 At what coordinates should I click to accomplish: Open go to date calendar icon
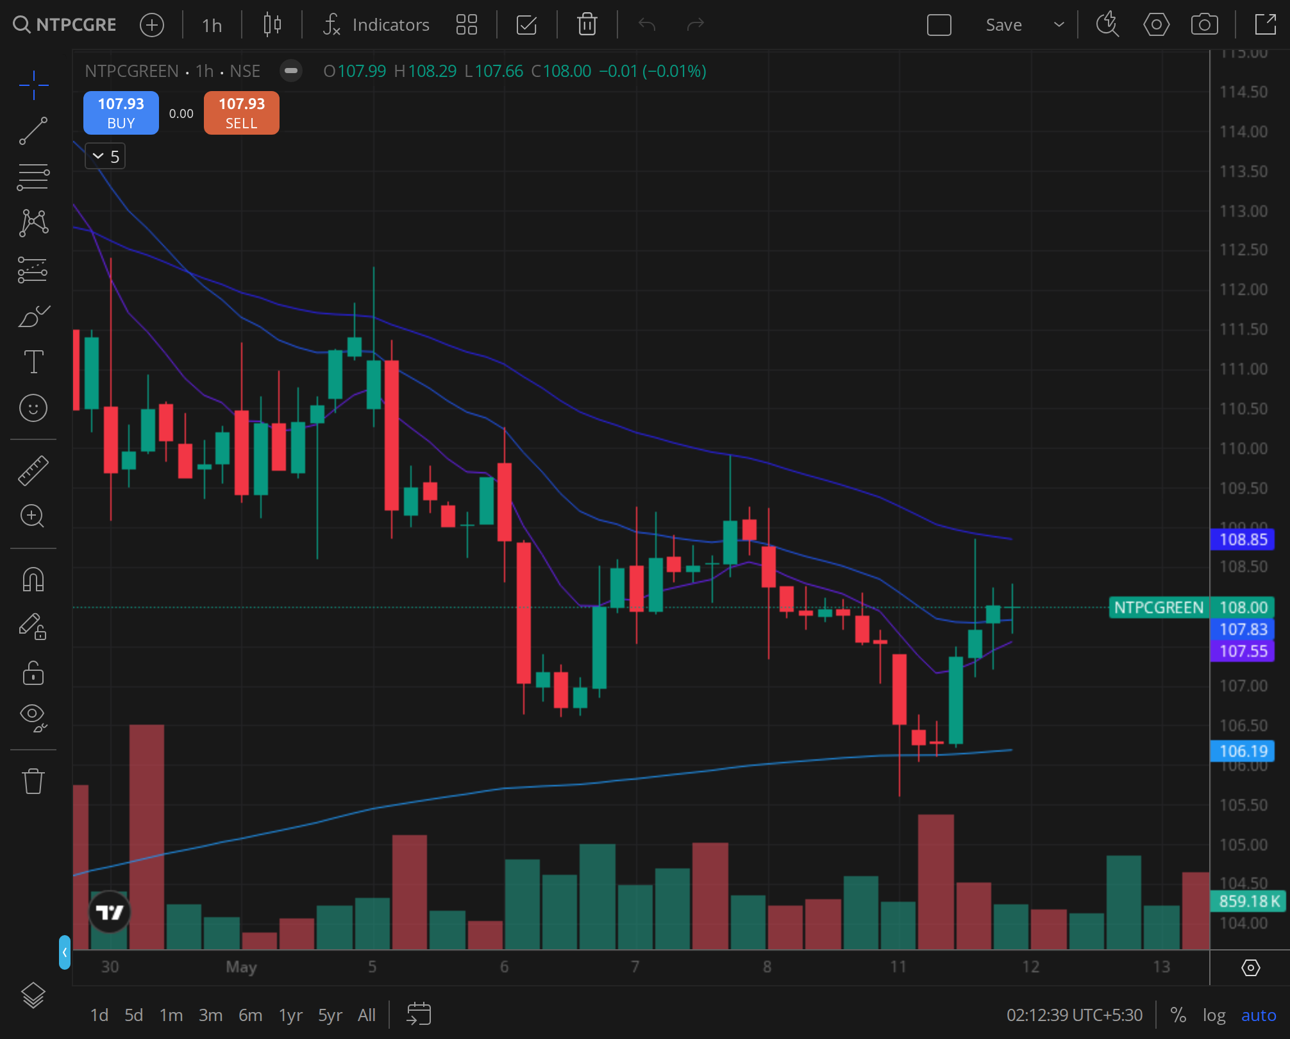click(419, 1015)
